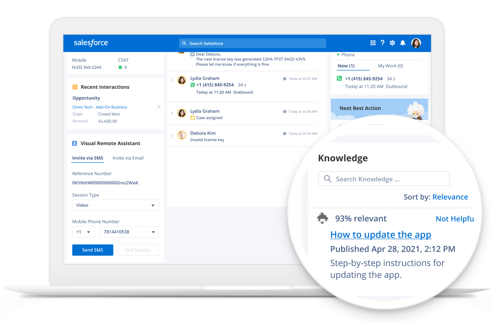Mark the article as Not Helpful
The image size is (492, 323).
(454, 219)
